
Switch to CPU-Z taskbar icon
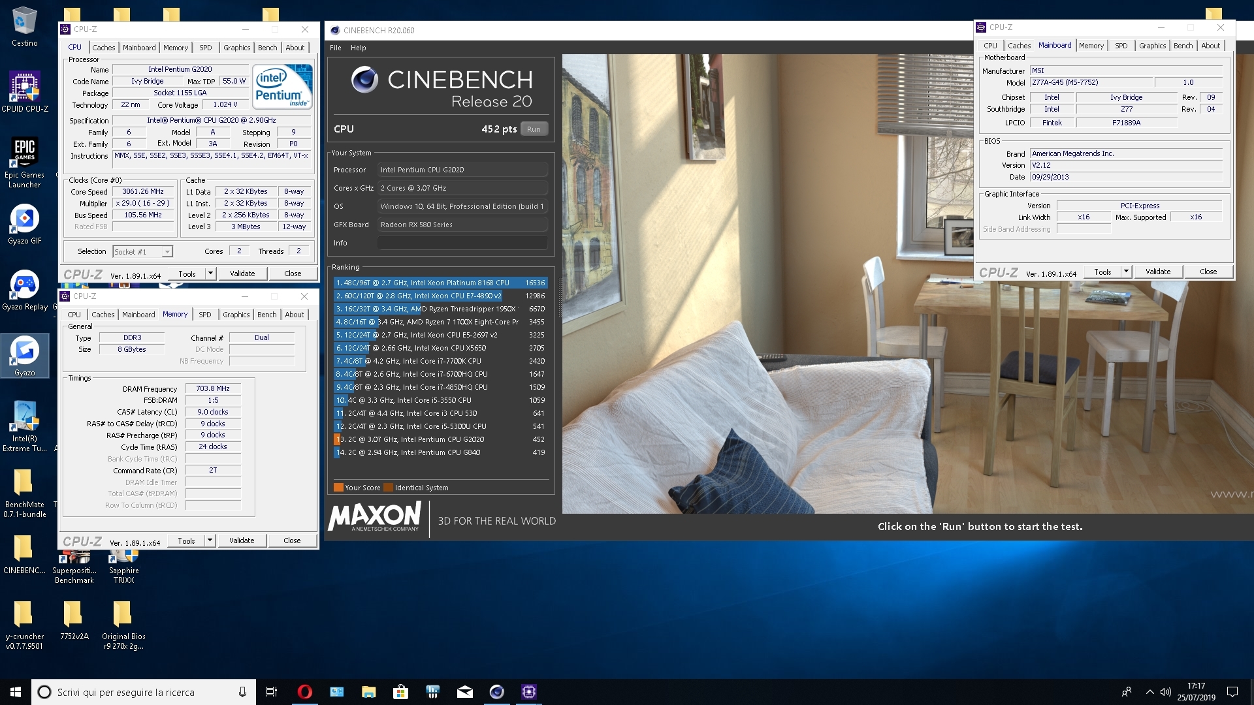528,692
